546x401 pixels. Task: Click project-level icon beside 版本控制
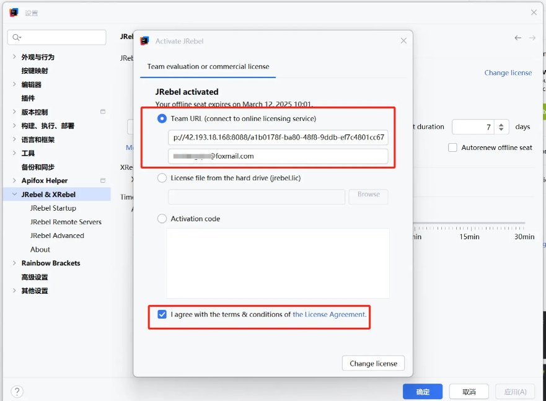point(103,112)
